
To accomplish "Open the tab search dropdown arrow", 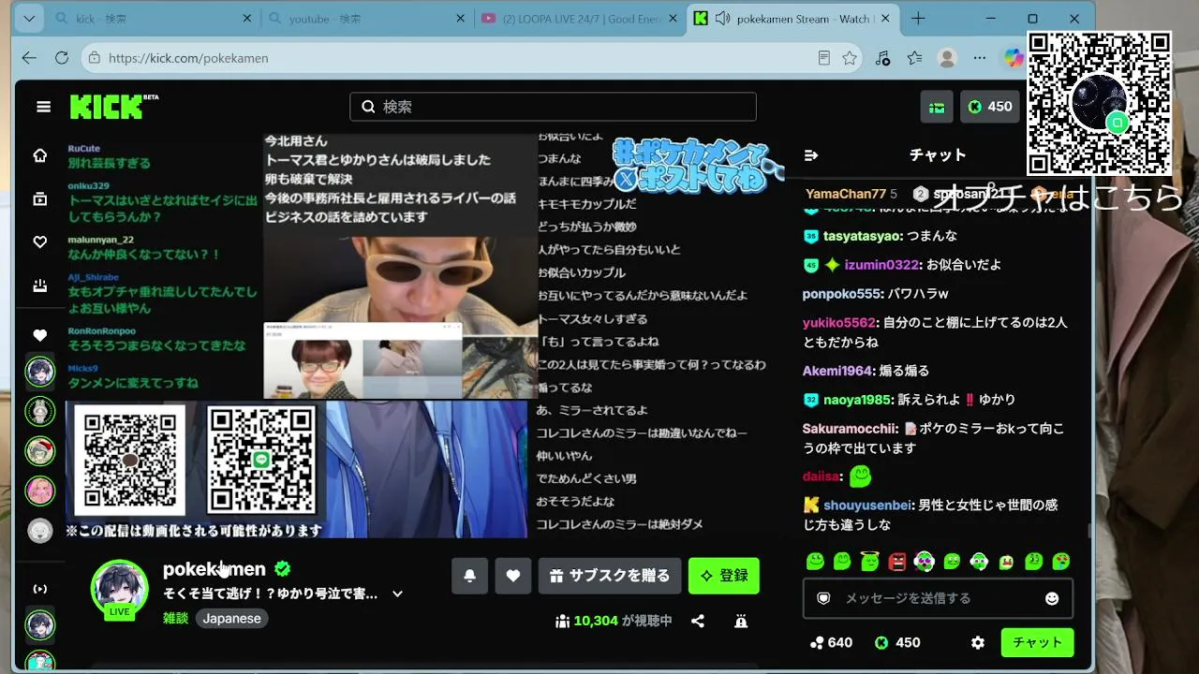I will coord(28,19).
